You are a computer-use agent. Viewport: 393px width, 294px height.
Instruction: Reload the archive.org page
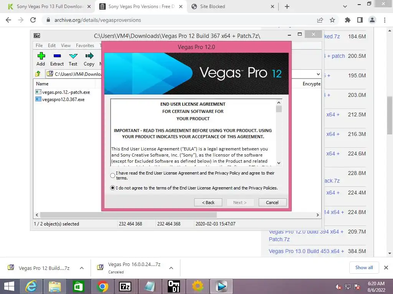tap(33, 20)
